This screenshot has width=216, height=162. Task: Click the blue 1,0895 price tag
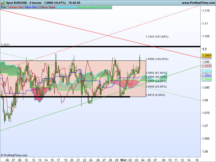point(207,76)
